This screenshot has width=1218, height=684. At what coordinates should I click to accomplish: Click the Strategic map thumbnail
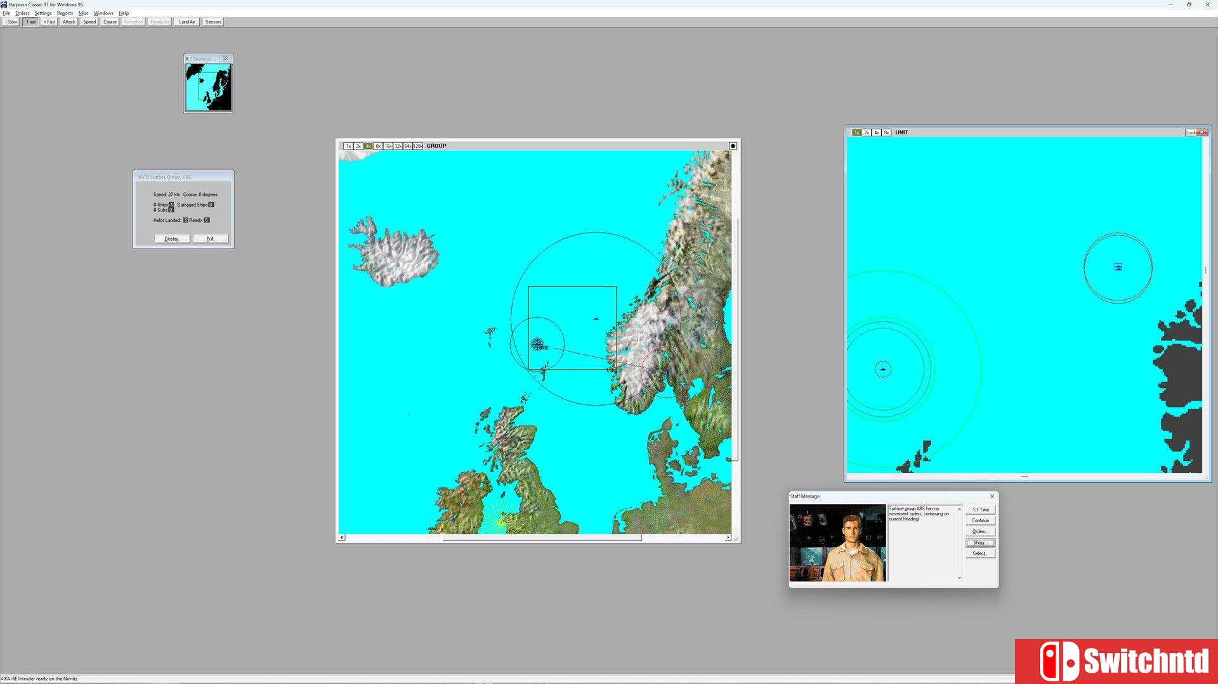(x=208, y=87)
